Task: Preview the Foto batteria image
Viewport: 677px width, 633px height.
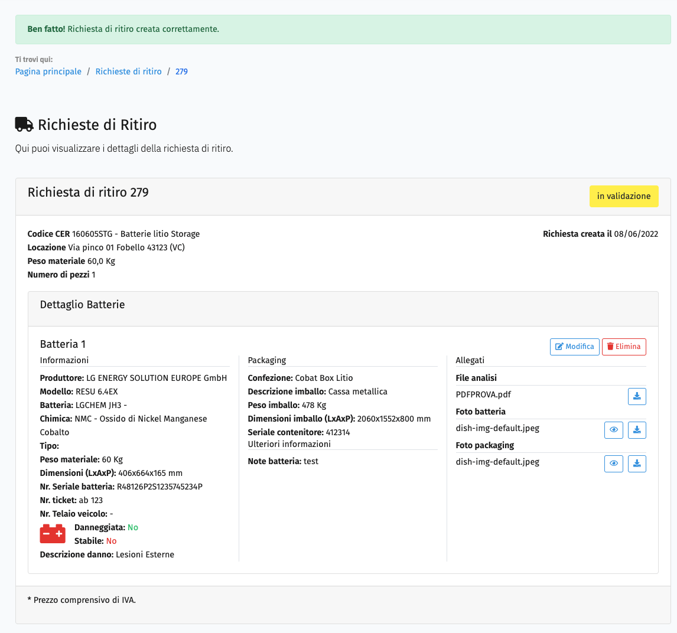Action: click(614, 430)
